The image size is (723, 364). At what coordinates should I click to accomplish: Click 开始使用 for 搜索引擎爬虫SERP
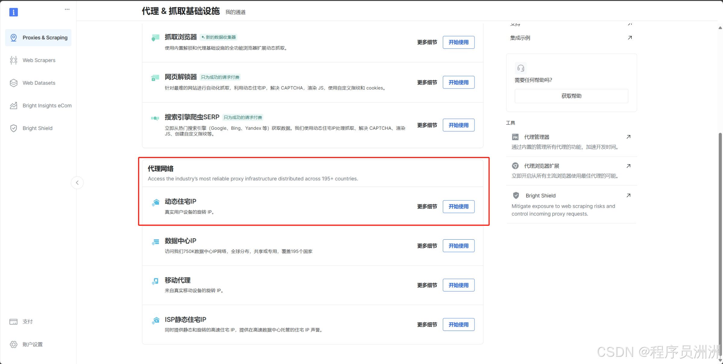click(x=459, y=125)
